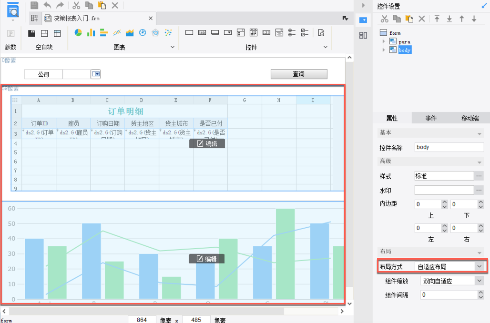
Task: Click the preview widget icon with magnifier
Action: tap(321, 32)
